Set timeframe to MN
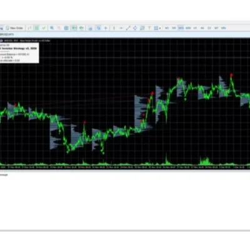 point(223,28)
